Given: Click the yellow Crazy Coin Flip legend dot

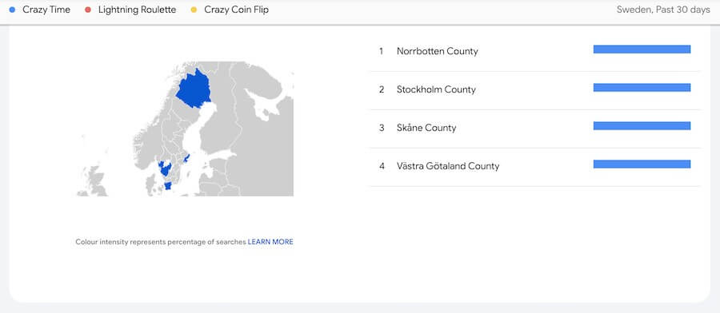Looking at the screenshot, I should pos(194,10).
